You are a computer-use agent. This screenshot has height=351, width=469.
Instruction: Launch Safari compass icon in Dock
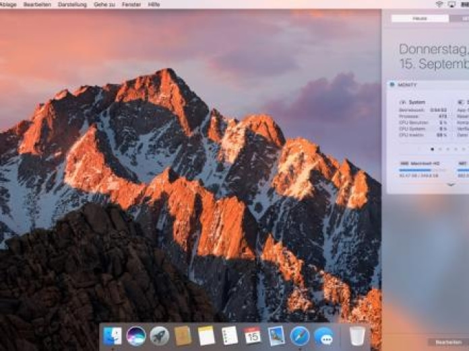[x=300, y=336]
